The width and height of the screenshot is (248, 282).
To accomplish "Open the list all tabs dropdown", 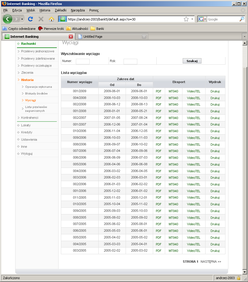I will pyautogui.click(x=244, y=37).
